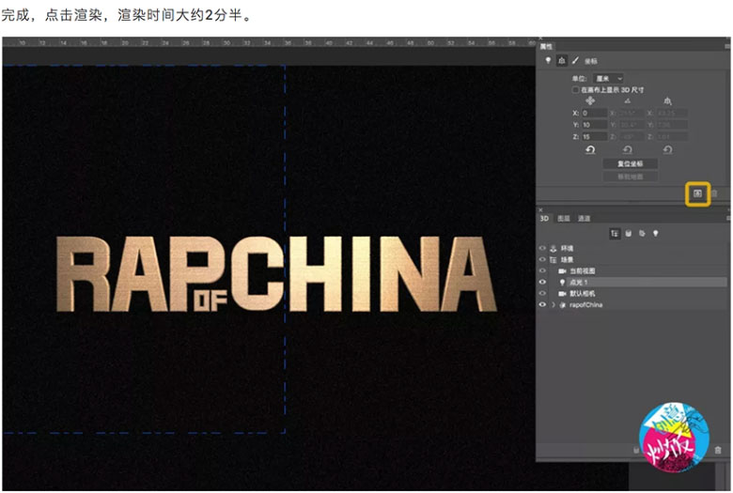Hide the 点光 1 light

[542, 283]
